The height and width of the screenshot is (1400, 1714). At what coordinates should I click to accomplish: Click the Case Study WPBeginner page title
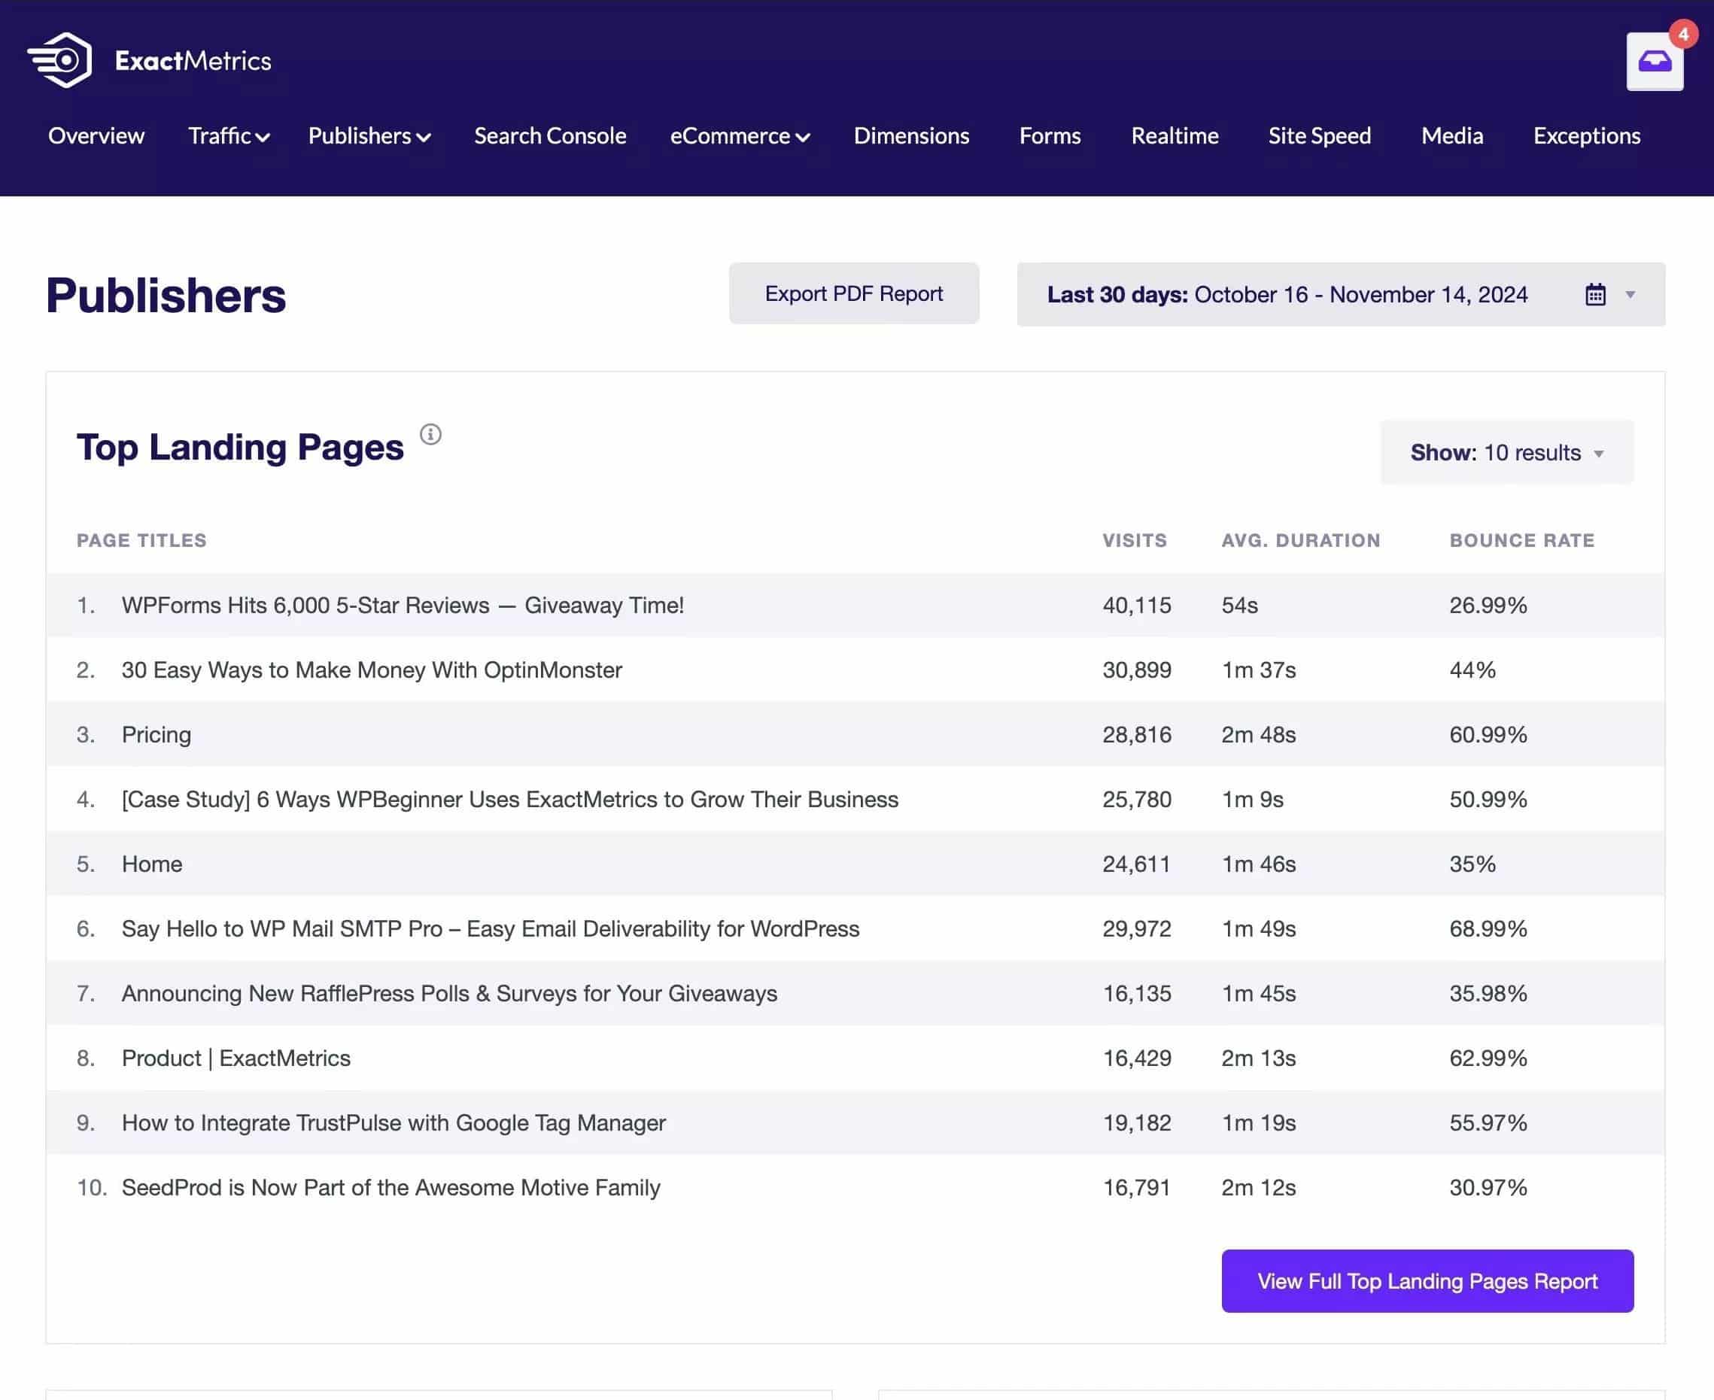tap(510, 799)
